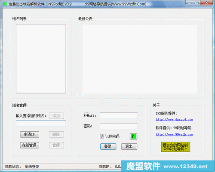Click inside the 域名列表 domain list box
Viewport: 215px width, 172px height.
tap(41, 59)
